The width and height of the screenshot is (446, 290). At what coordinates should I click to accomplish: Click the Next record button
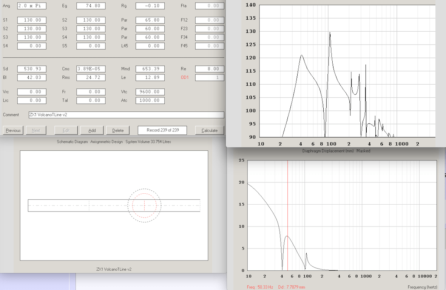click(36, 131)
